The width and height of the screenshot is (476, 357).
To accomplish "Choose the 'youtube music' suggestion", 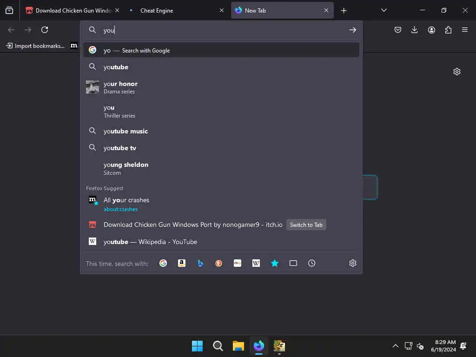I will [x=221, y=131].
